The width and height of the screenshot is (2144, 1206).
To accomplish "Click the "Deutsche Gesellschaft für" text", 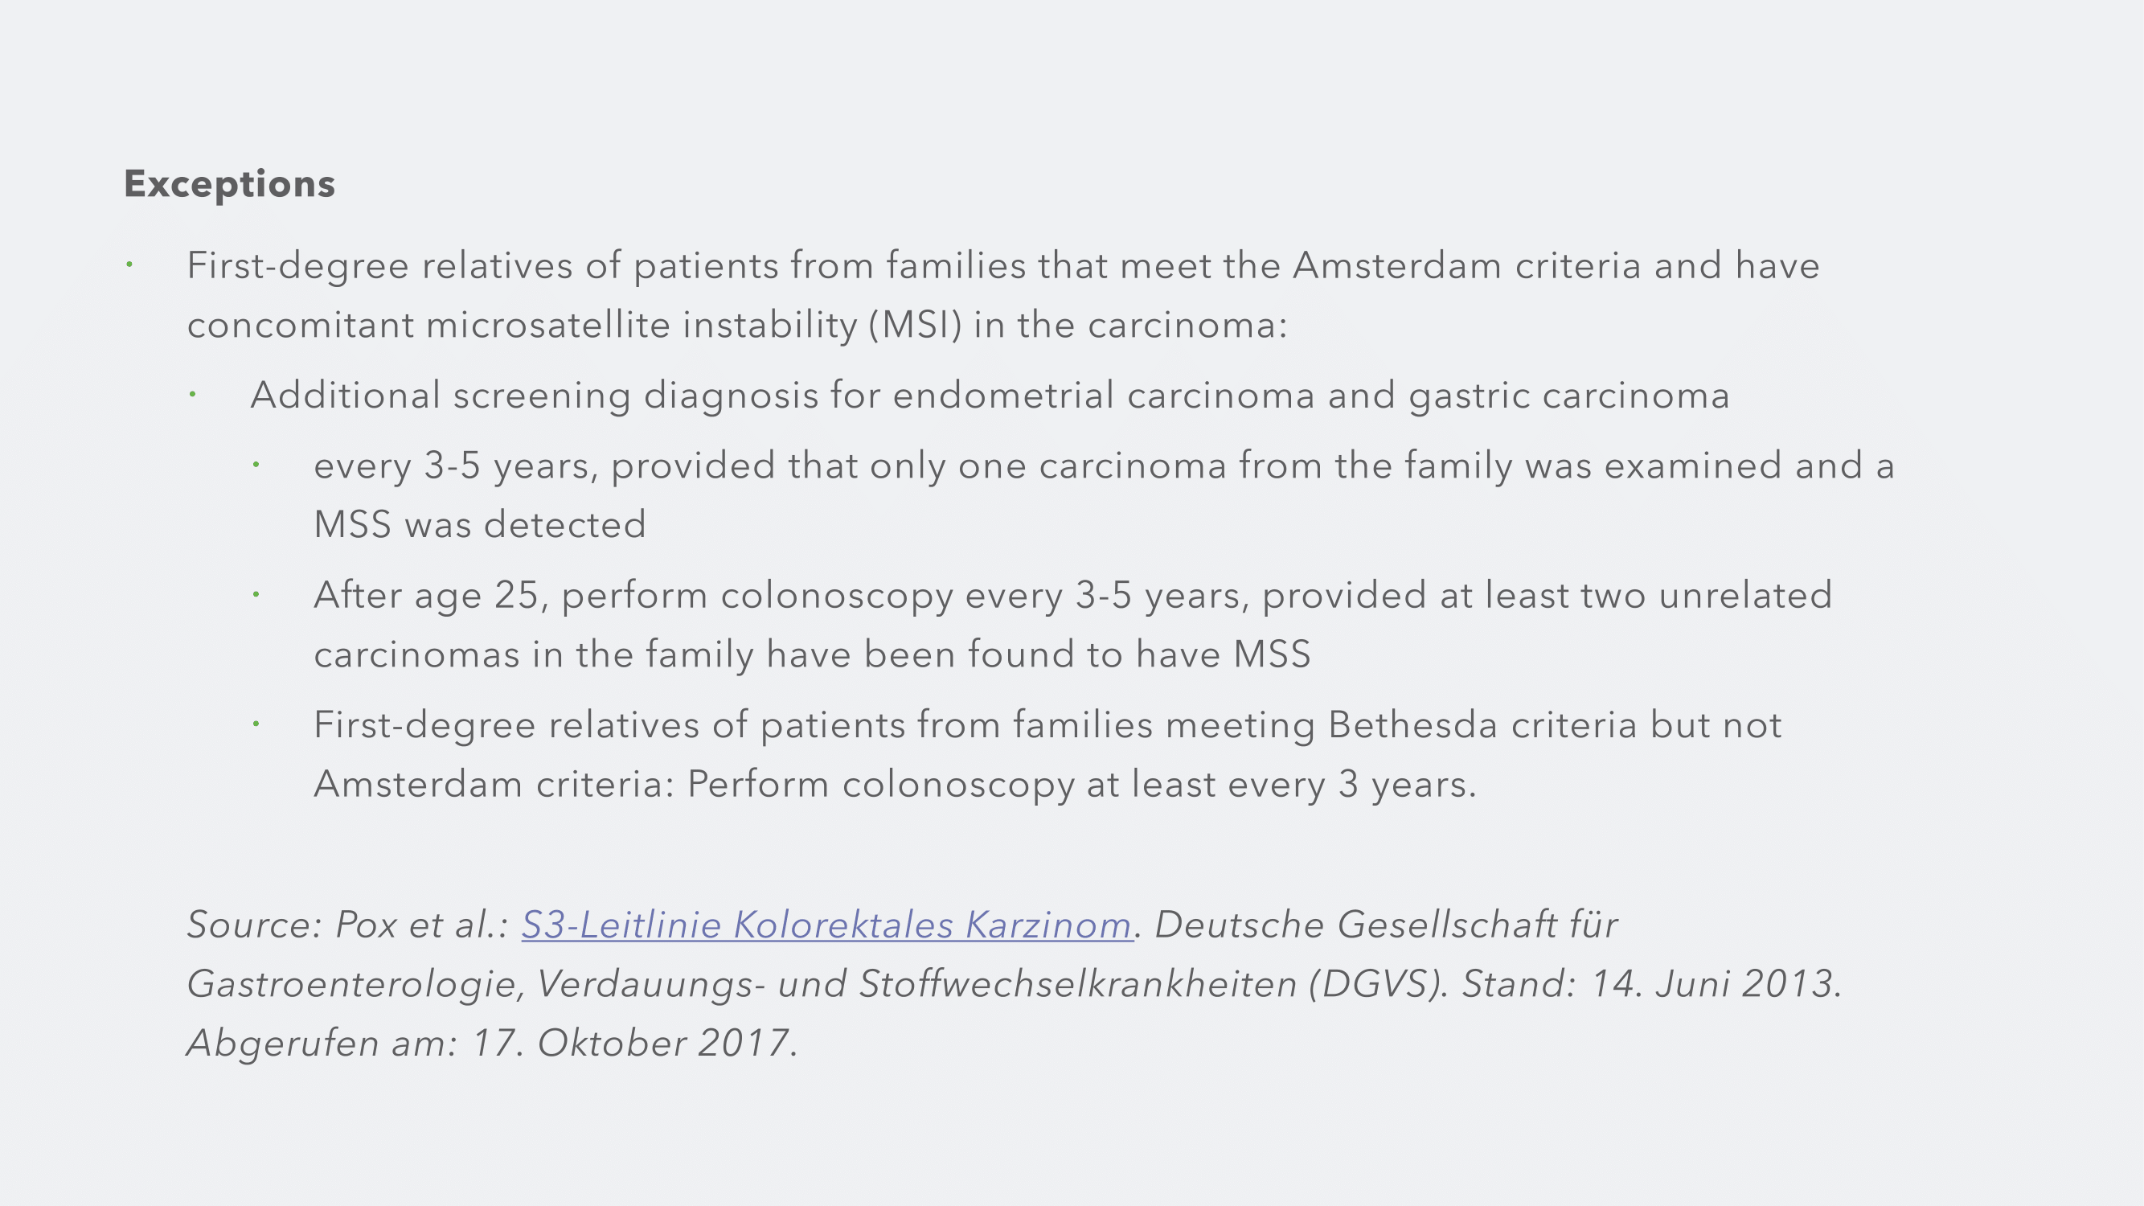I will [x=1386, y=925].
